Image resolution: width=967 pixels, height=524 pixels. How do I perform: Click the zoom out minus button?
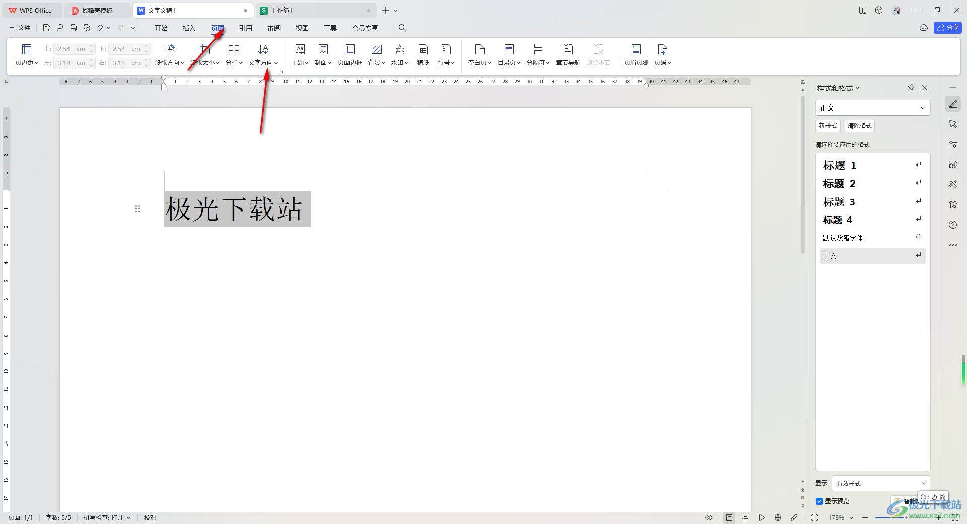(865, 517)
